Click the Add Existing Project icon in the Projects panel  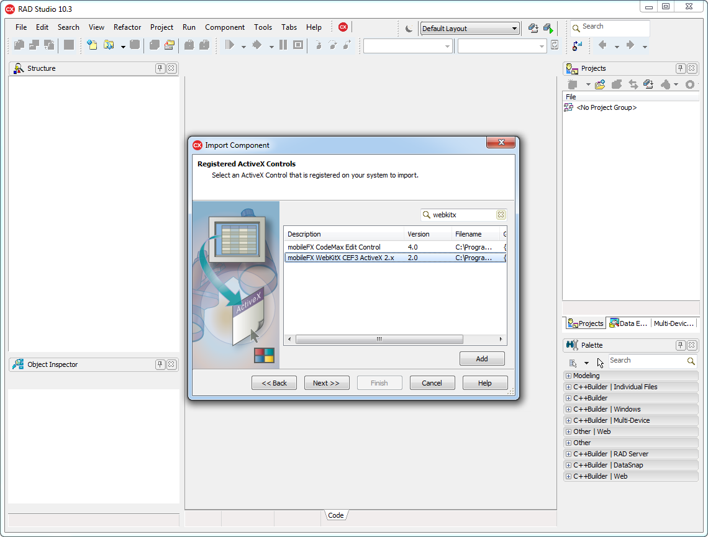point(600,84)
